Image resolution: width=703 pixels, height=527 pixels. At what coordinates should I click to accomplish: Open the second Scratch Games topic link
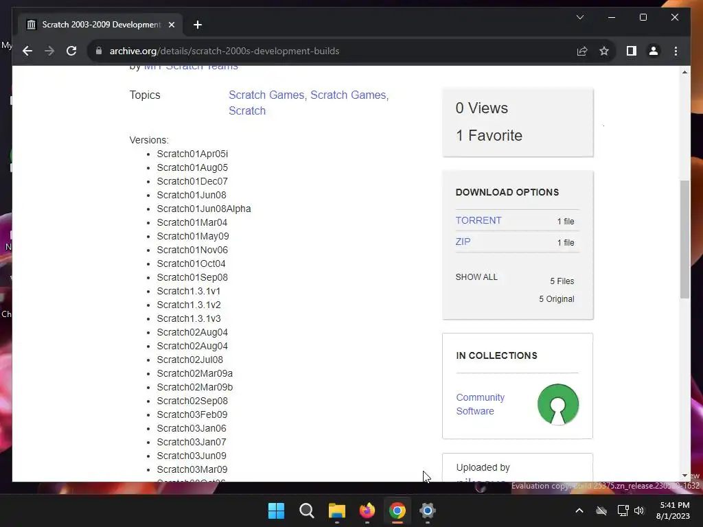[x=348, y=95]
